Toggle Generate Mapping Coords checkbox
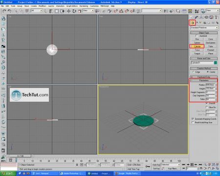Image resolution: width=220 pixels, height=176 pixels. click(193, 119)
